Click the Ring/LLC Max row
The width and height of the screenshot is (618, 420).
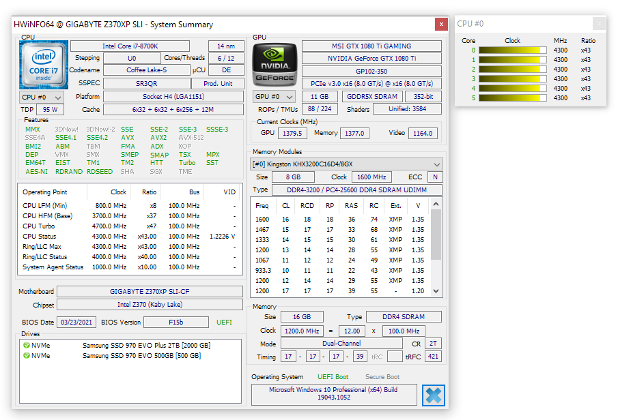pos(130,247)
